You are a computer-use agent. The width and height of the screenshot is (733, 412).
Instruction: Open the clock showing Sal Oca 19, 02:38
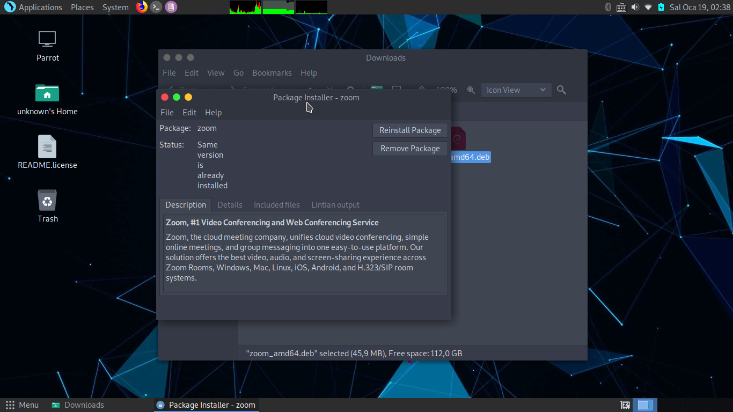[x=700, y=8]
